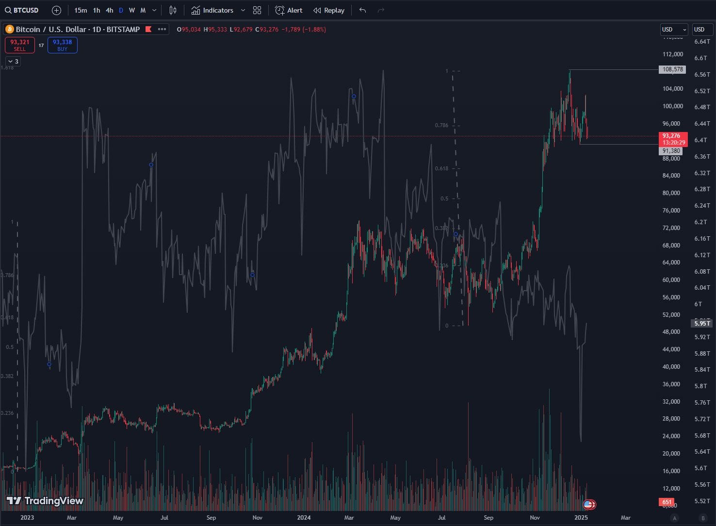Create a new Alert
Screen dimensions: 716x526
tap(289, 10)
